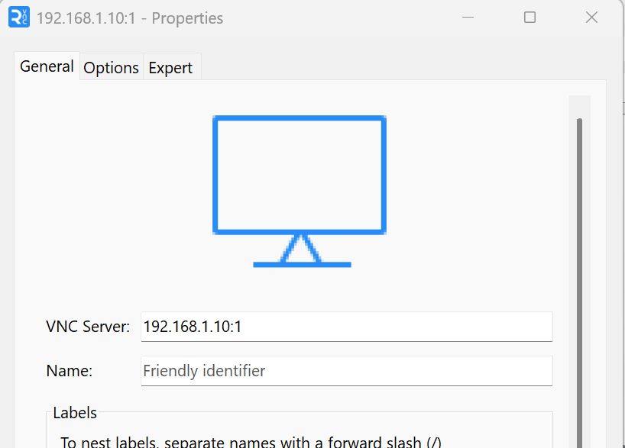Viewport: 625px width, 448px height.
Task: Switch to the General tab
Action: (47, 66)
